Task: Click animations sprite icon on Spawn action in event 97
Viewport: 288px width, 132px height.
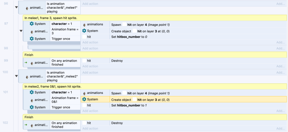Action: coord(84,24)
